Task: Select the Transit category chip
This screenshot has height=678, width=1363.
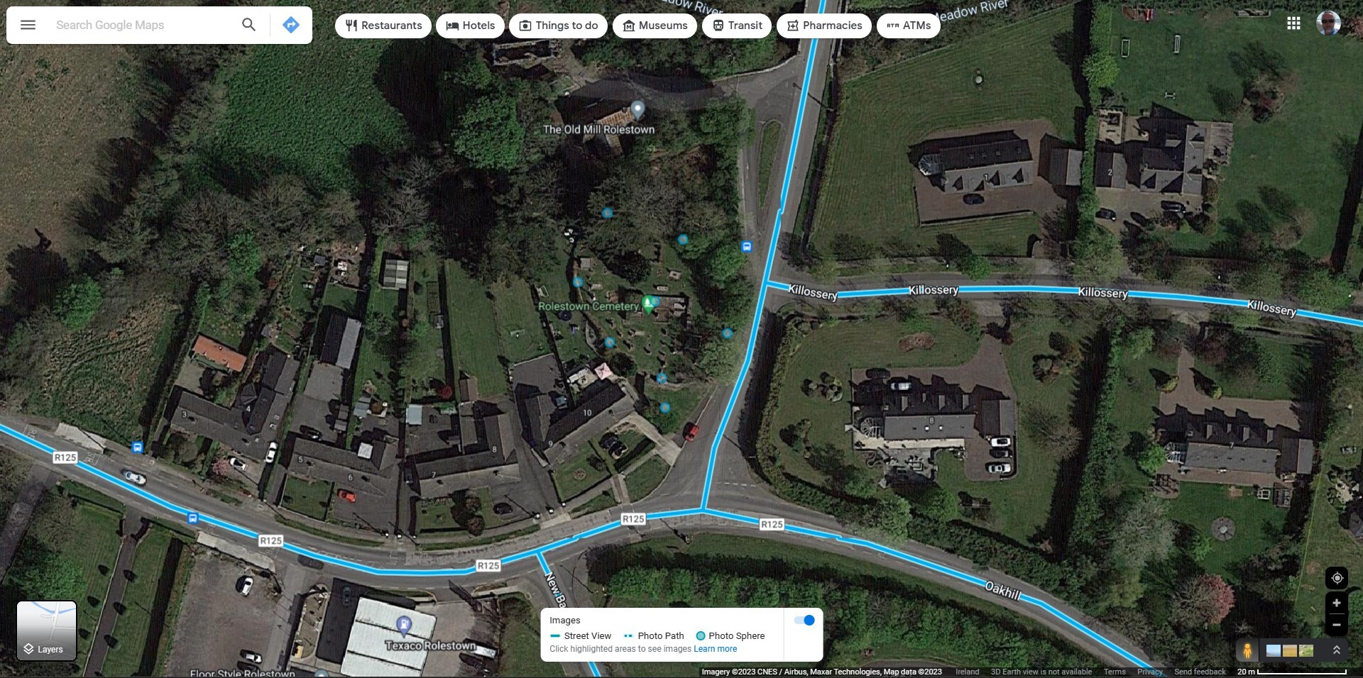Action: 737,26
